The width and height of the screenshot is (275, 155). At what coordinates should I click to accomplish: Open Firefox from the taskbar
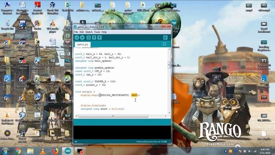[x=55, y=151]
